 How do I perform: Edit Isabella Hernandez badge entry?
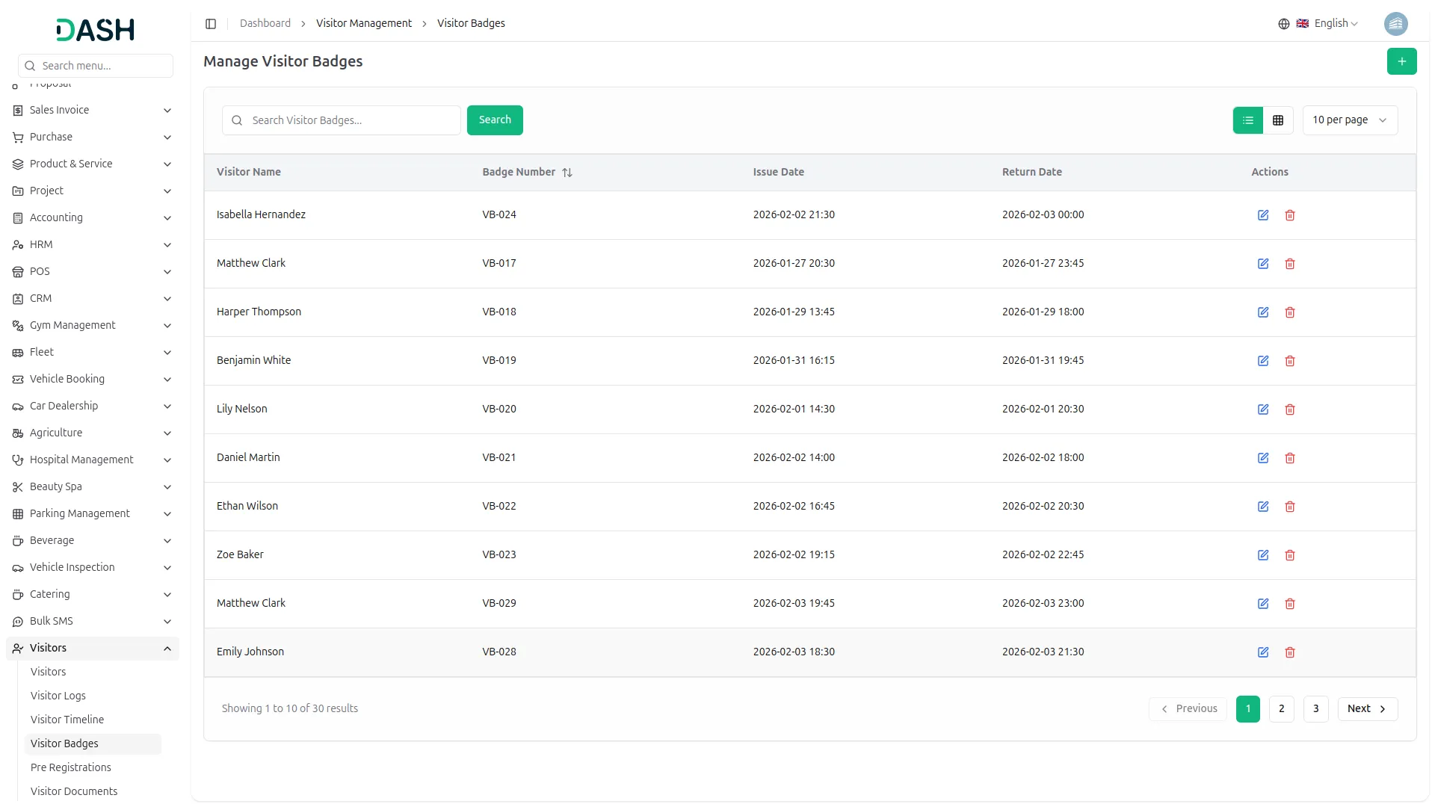tap(1262, 215)
